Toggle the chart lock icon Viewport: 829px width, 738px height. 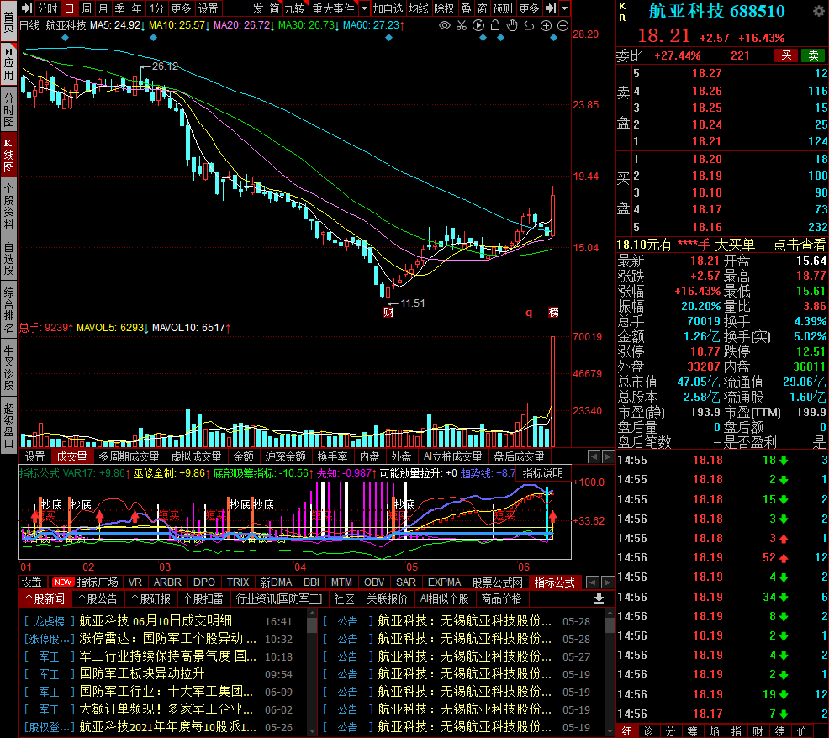[495, 25]
